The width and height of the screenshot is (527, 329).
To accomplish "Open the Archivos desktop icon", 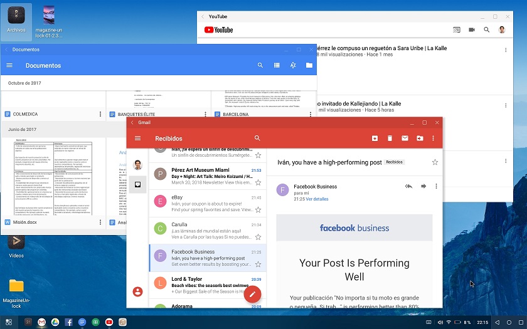I will click(x=16, y=19).
